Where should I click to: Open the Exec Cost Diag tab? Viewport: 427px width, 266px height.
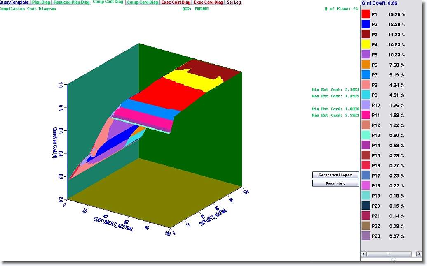click(x=176, y=2)
